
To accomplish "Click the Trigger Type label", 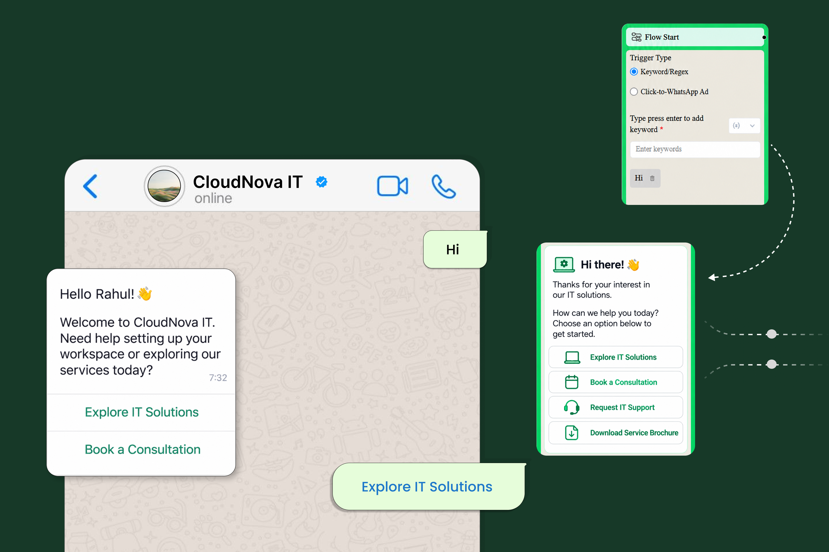I will (x=650, y=58).
